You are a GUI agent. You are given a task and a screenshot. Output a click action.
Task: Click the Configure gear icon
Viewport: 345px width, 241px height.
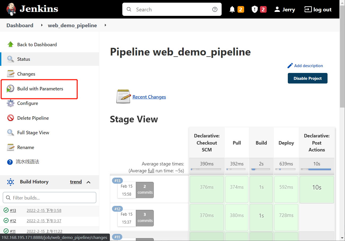(x=10, y=103)
